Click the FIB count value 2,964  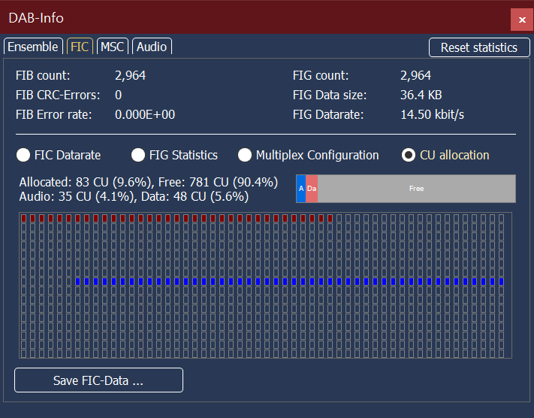130,76
